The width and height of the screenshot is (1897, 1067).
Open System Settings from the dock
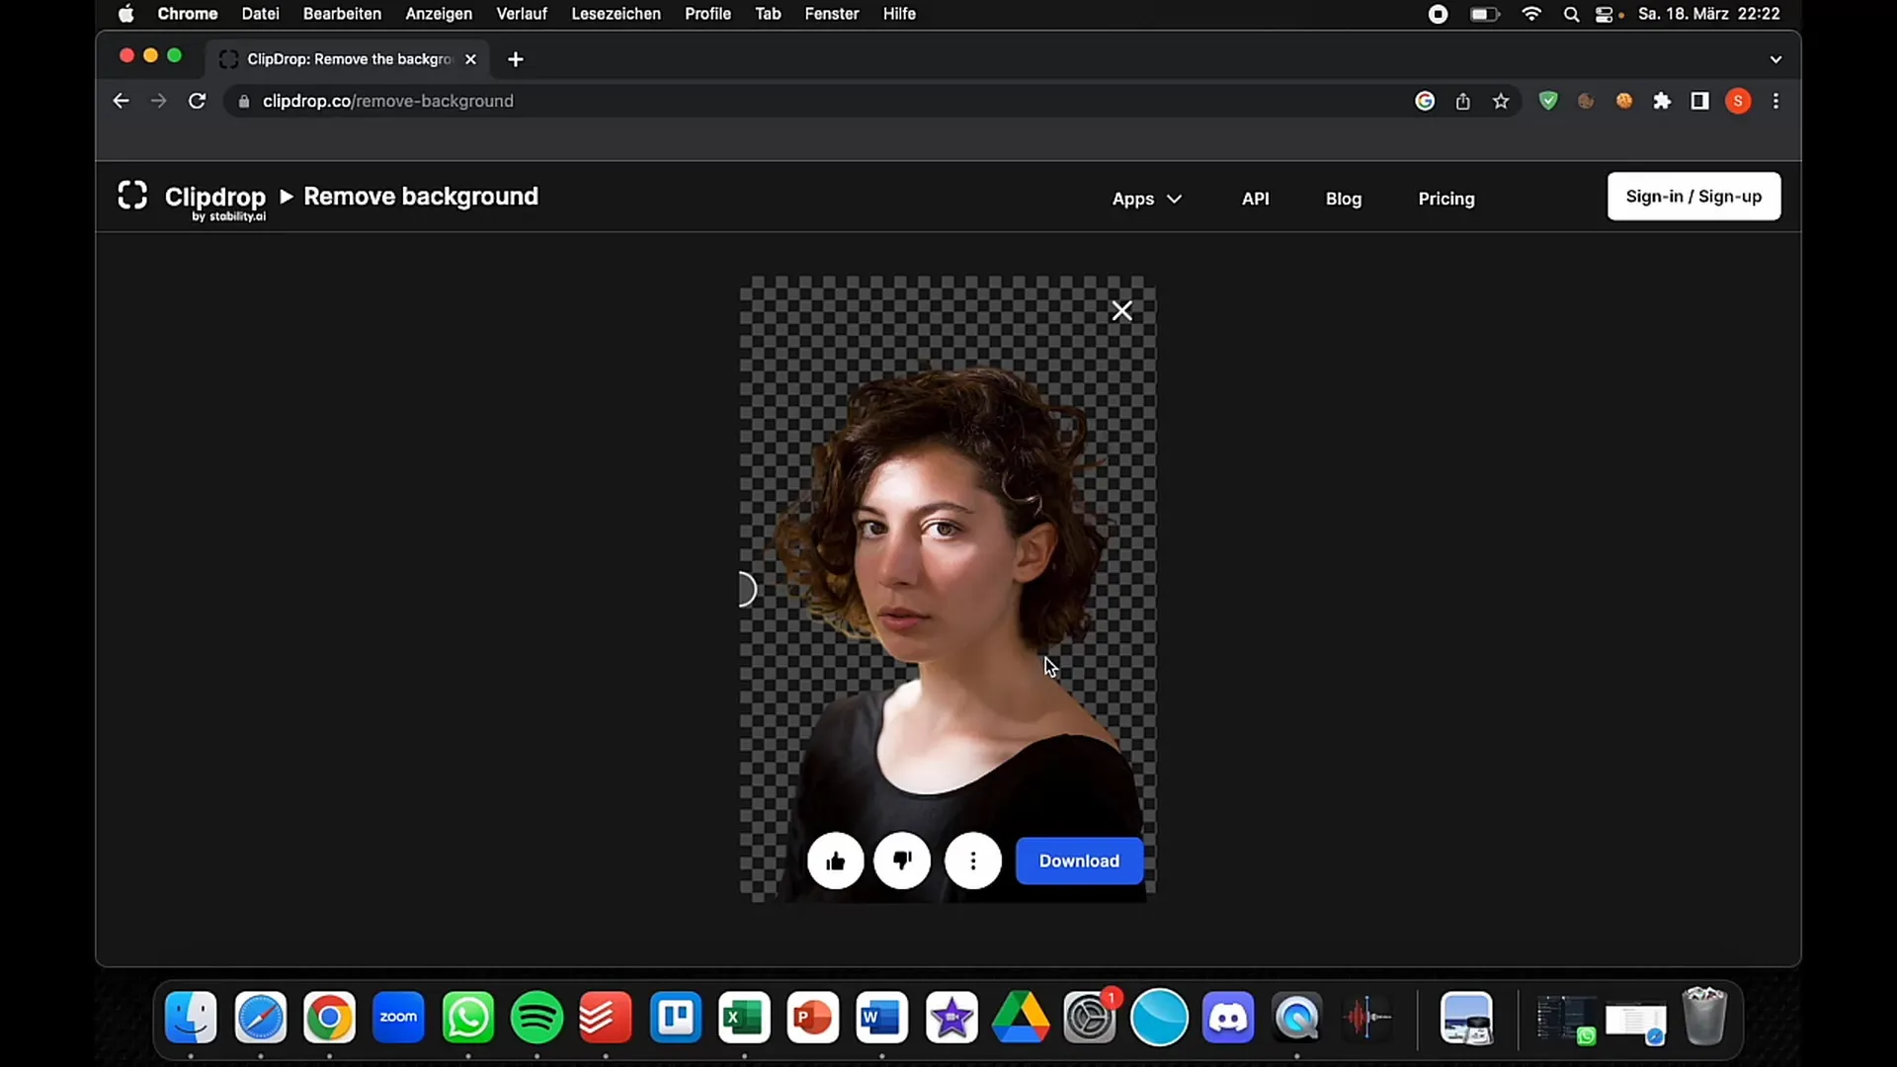[x=1090, y=1018]
